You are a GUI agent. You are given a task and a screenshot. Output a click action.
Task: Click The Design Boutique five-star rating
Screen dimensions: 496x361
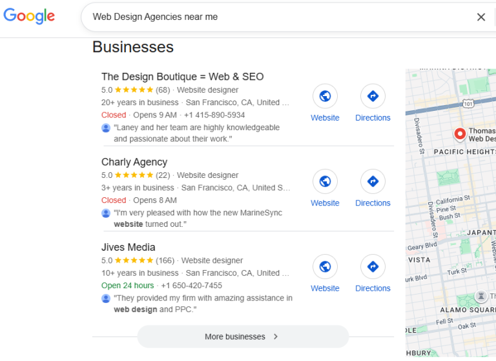[x=134, y=90]
